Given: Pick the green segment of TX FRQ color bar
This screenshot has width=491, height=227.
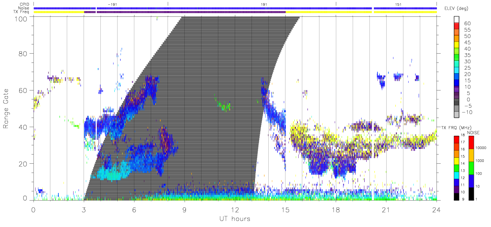Looking at the screenshot, I should 457,168.
